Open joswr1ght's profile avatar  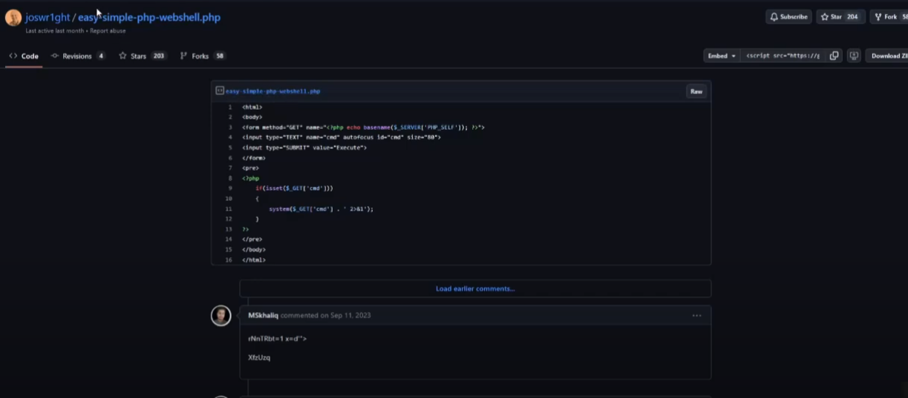tap(13, 18)
